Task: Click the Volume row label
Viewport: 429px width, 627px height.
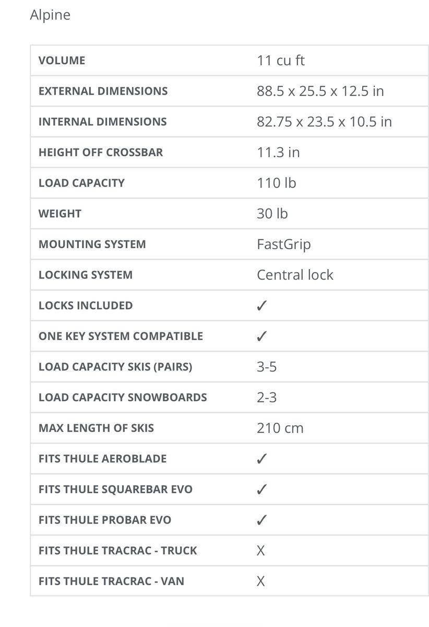Action: pos(62,61)
